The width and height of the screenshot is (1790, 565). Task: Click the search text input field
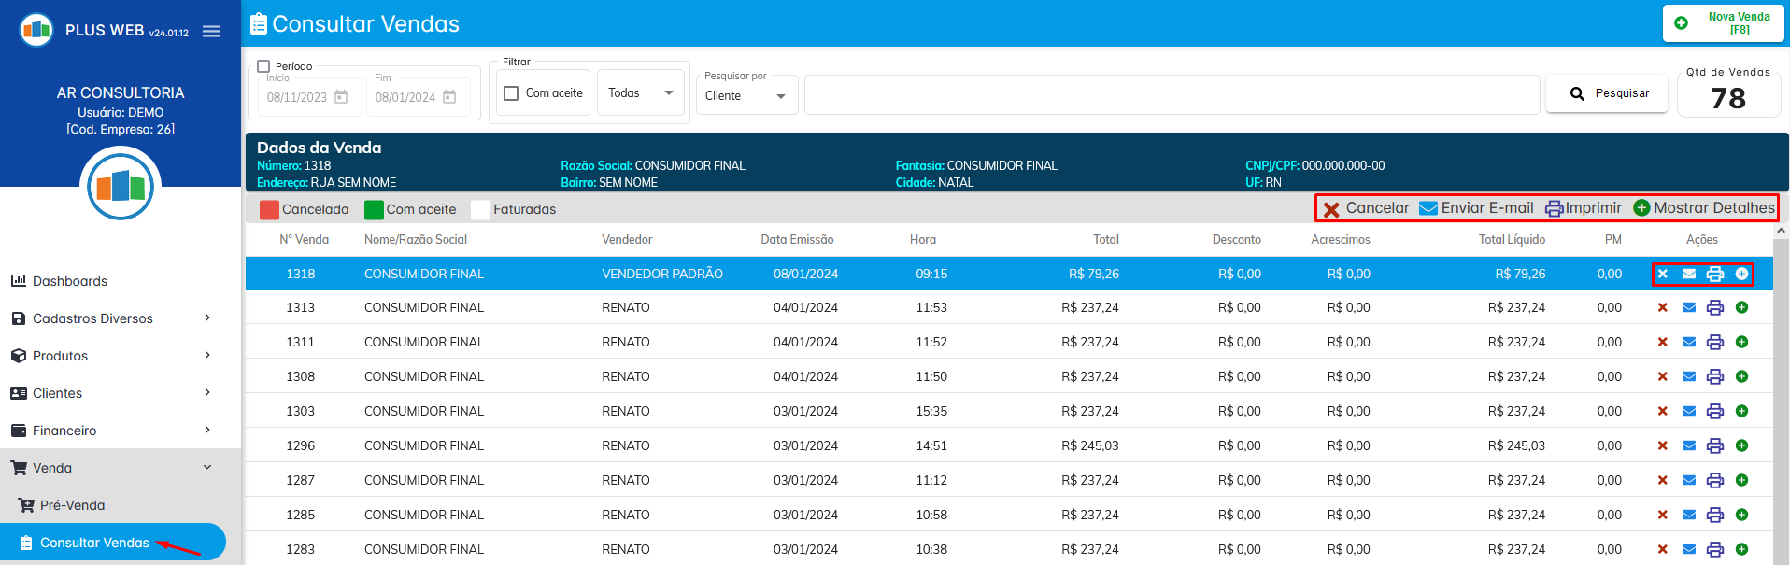(x=1172, y=94)
